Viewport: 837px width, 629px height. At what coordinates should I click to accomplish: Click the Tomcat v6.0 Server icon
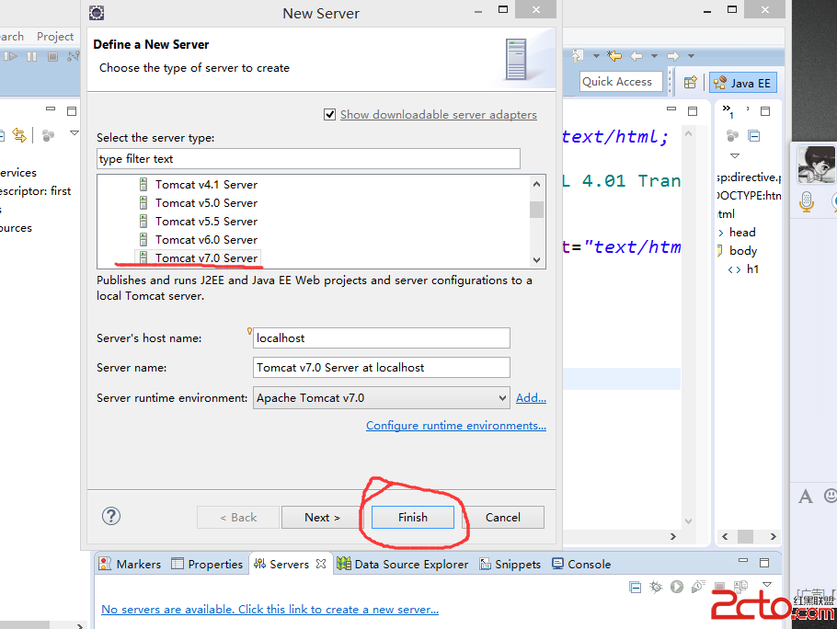(x=143, y=239)
